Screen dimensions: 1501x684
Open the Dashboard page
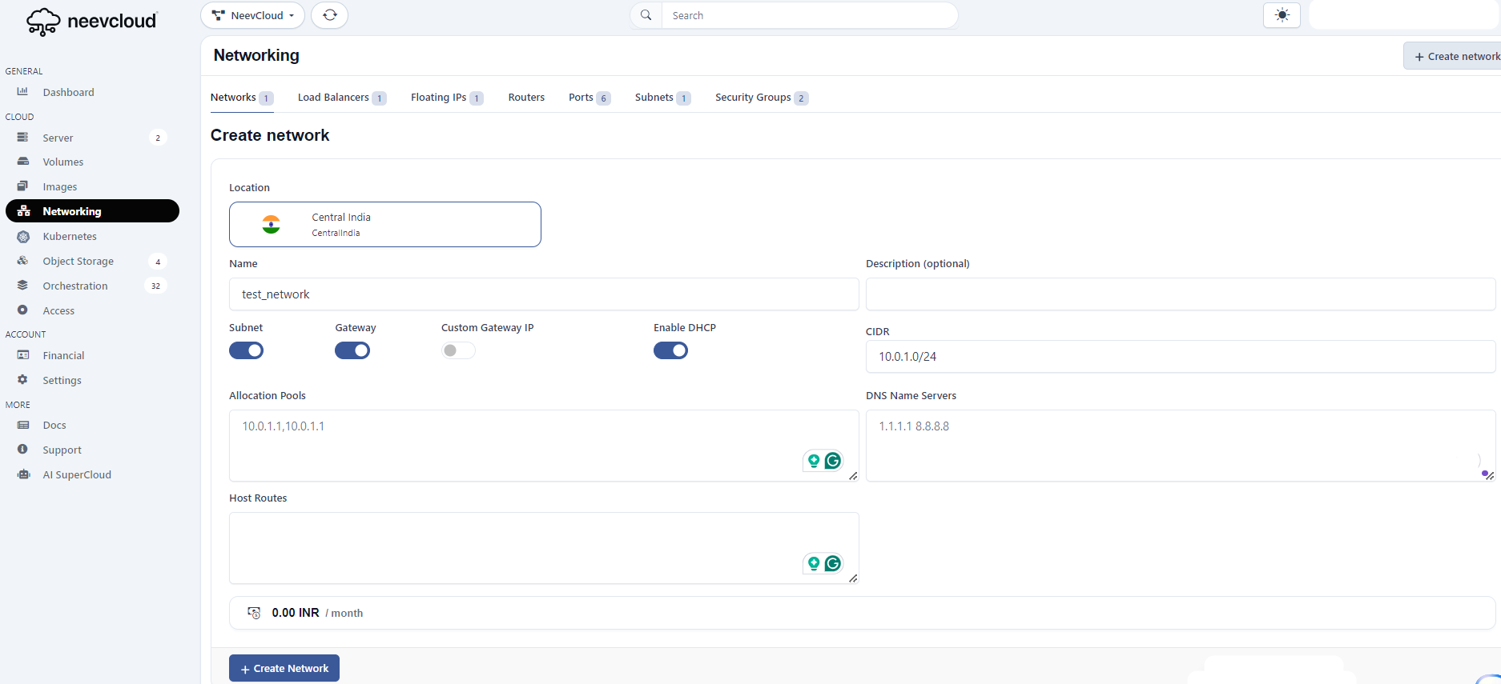(x=68, y=93)
